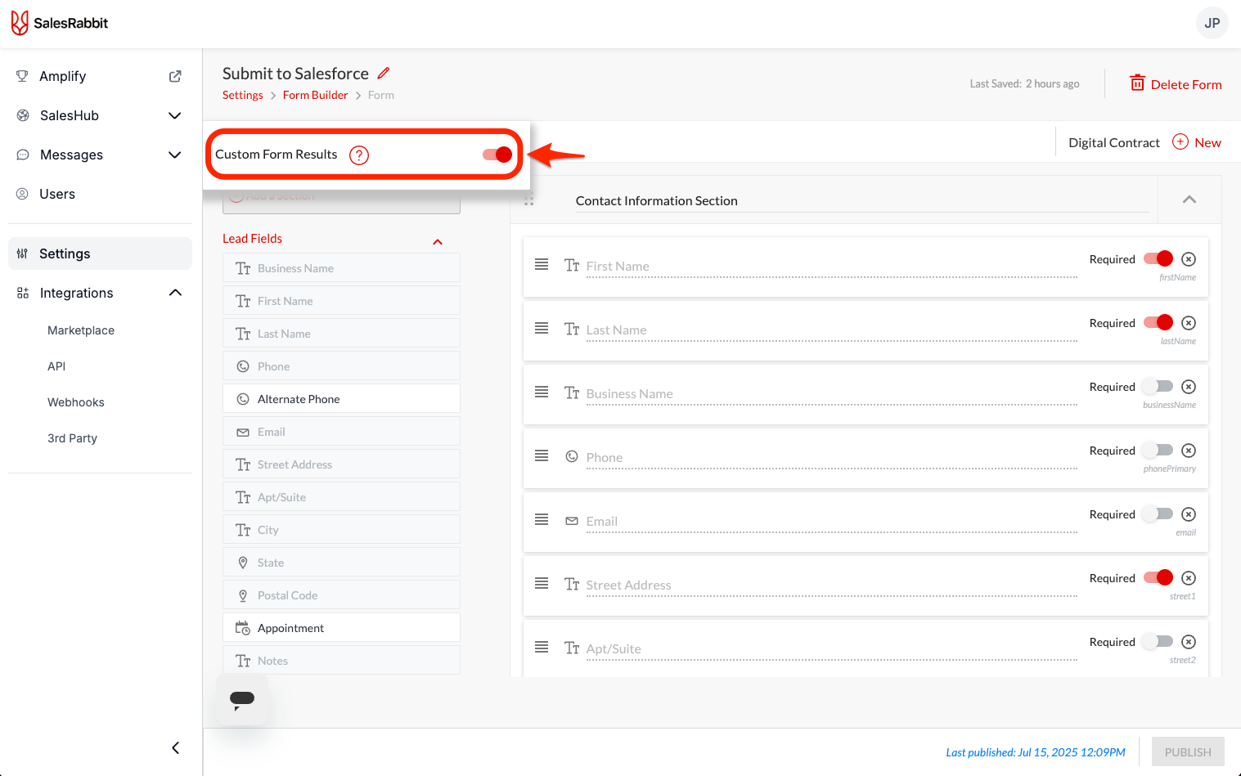Remove the First Name field from form
The width and height of the screenshot is (1241, 776).
point(1189,259)
